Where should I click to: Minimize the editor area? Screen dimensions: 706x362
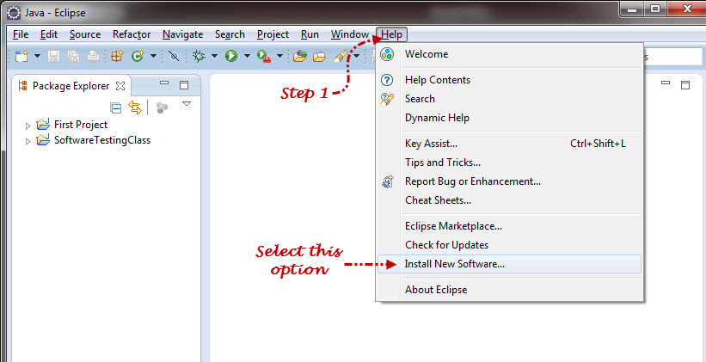tap(666, 83)
